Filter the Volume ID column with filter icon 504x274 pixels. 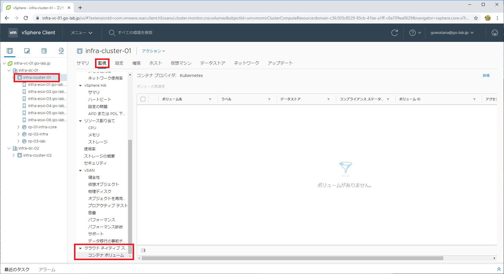tap(474, 99)
